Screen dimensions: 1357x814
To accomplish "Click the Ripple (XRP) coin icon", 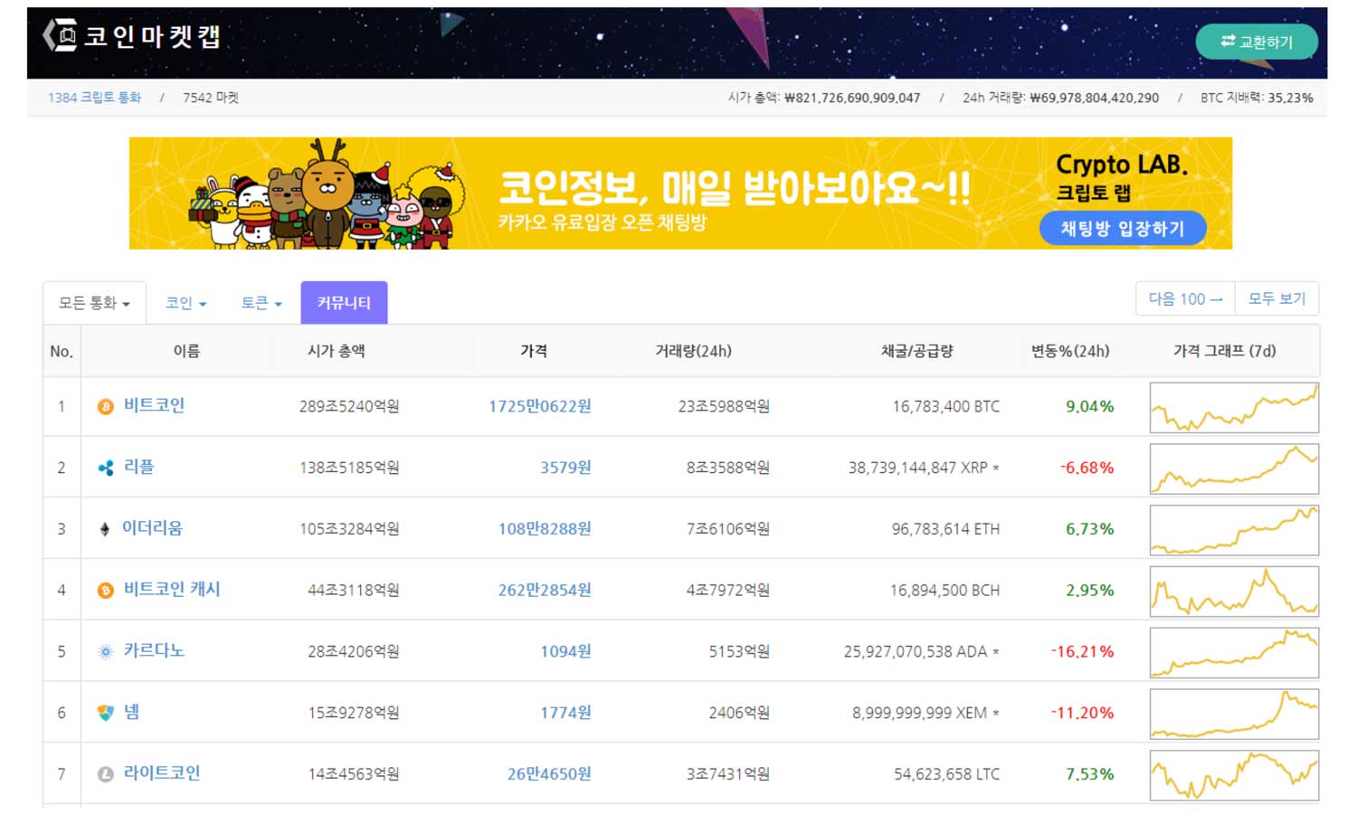I will pos(105,468).
